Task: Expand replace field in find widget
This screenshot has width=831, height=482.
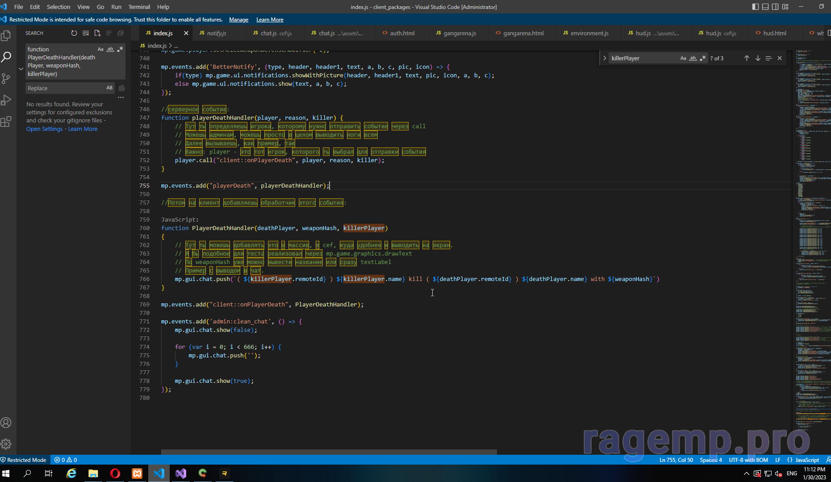Action: pos(605,58)
